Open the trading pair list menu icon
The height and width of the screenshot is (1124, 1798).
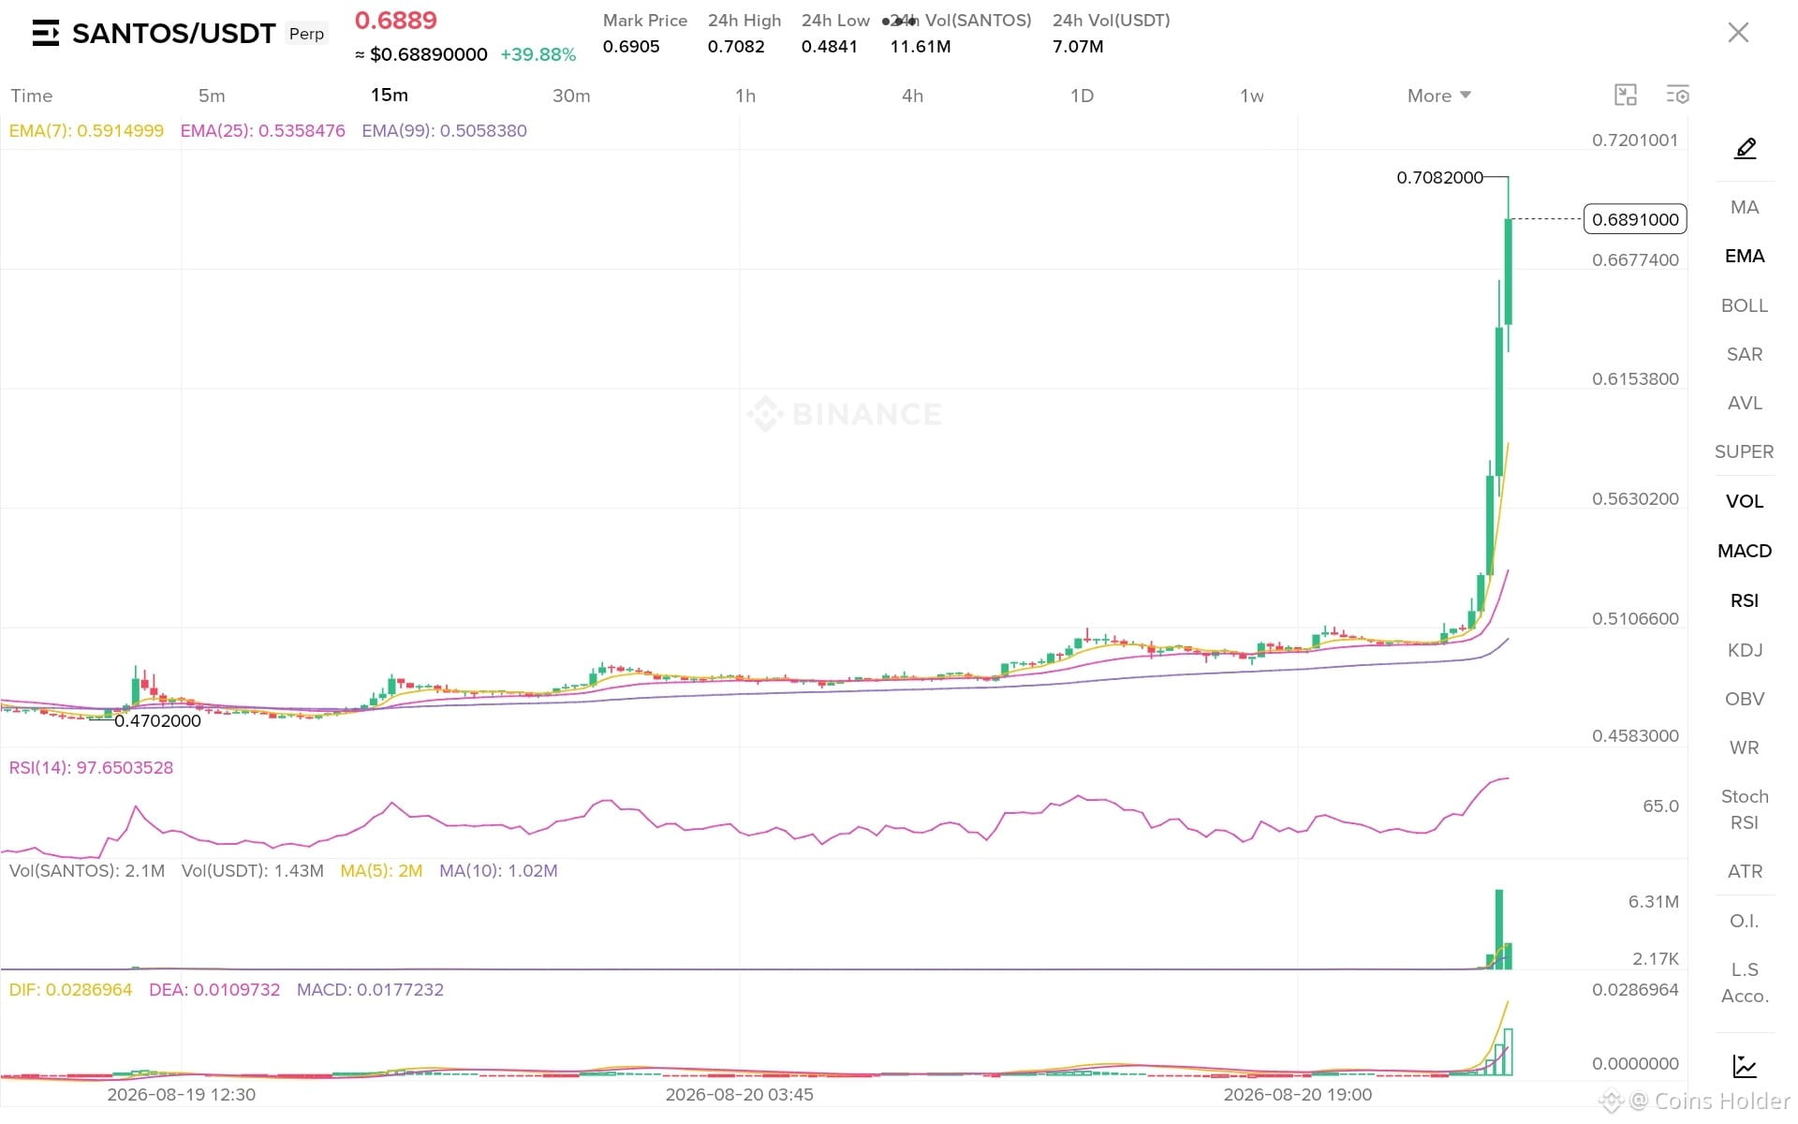point(45,33)
